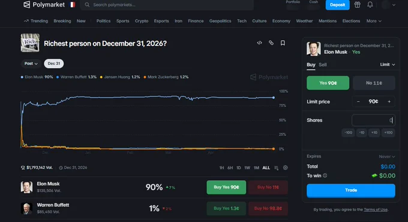The image size is (408, 222).
Task: Open the Mentions category
Action: pyautogui.click(x=328, y=21)
